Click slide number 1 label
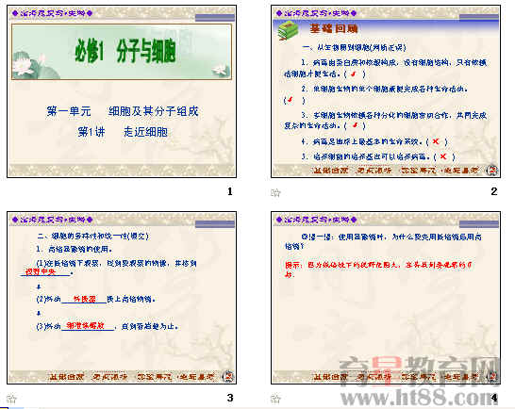The image size is (515, 409). pos(230,191)
